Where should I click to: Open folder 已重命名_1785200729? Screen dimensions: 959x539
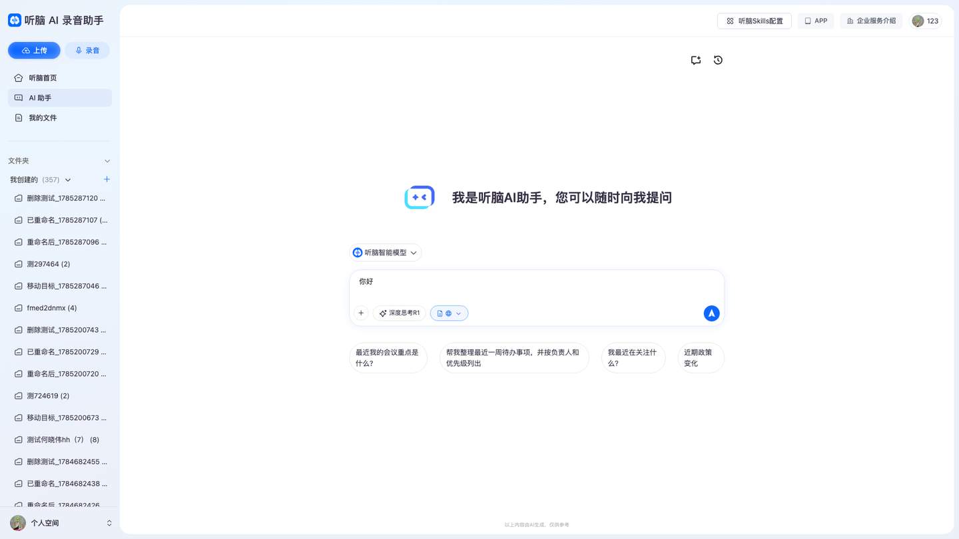pyautogui.click(x=60, y=352)
